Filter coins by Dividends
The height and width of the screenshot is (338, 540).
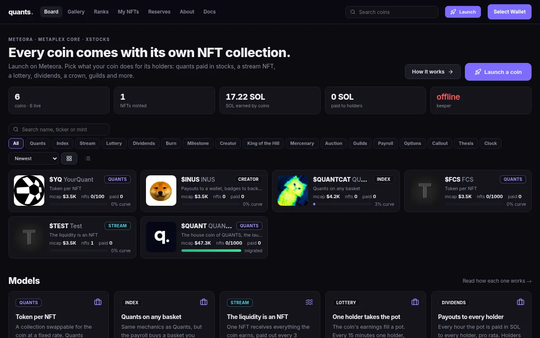coord(144,143)
